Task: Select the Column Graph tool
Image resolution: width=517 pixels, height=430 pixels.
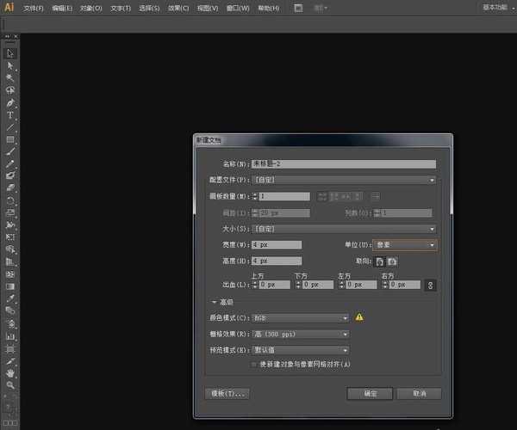Action: [10, 336]
